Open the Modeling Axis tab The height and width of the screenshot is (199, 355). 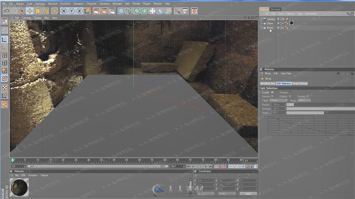pos(267,83)
